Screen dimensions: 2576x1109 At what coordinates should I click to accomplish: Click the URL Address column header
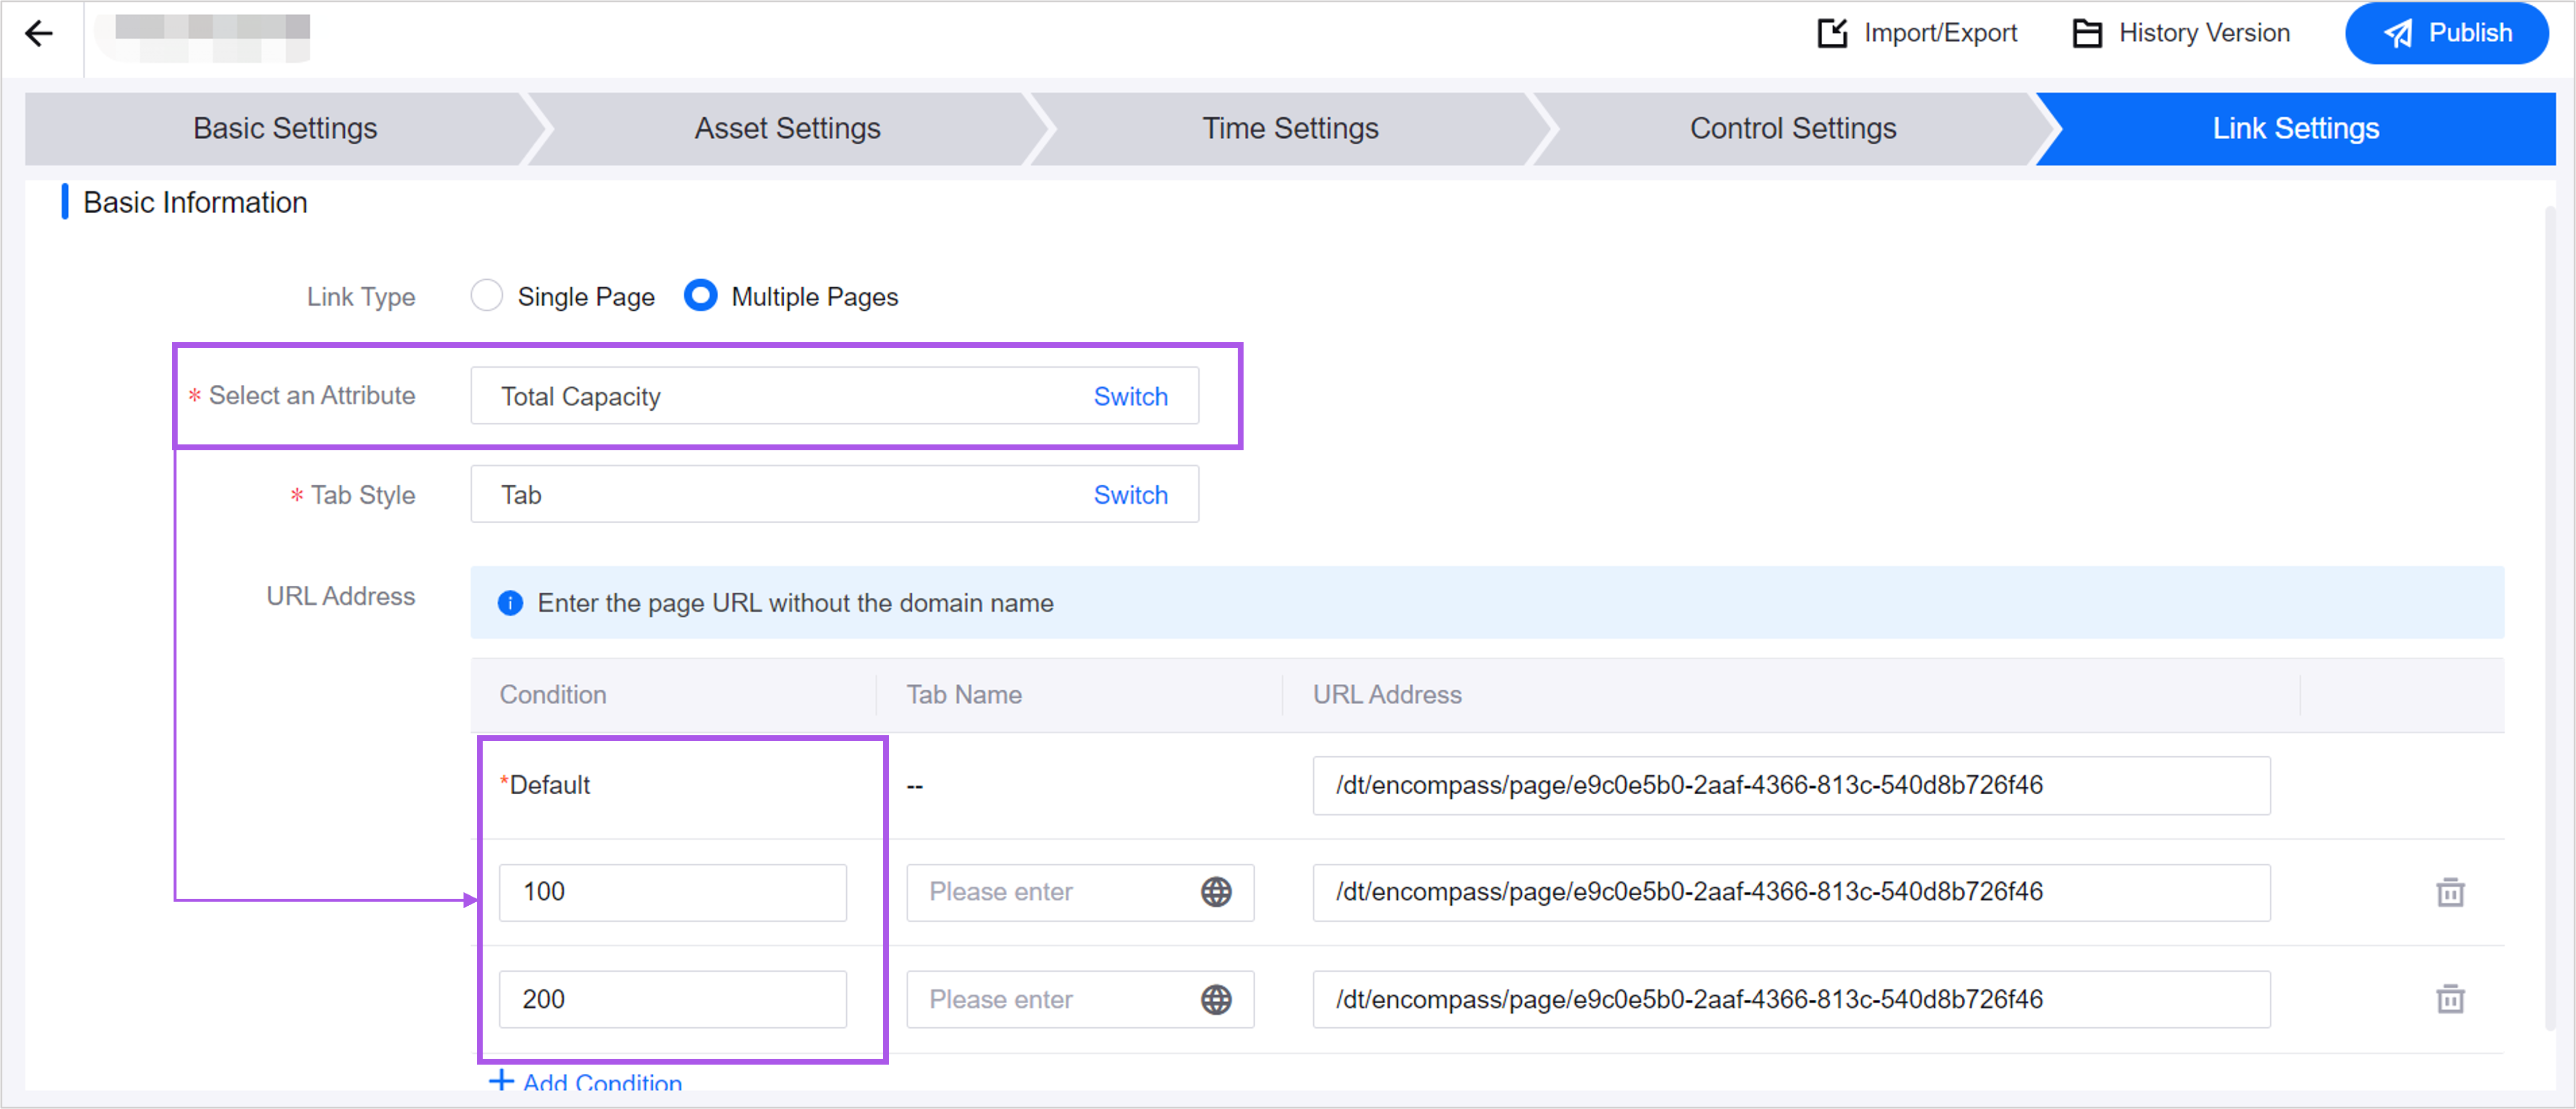pos(1387,694)
